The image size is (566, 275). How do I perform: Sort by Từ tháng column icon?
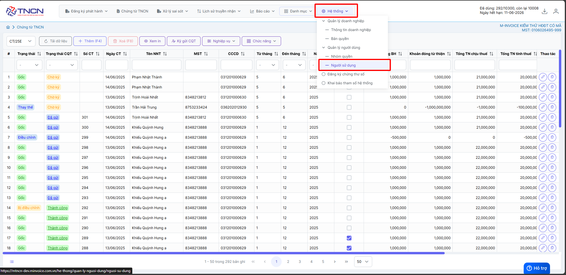click(x=276, y=54)
